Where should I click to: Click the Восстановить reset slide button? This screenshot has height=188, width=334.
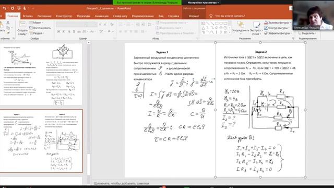pyautogui.click(x=40, y=28)
